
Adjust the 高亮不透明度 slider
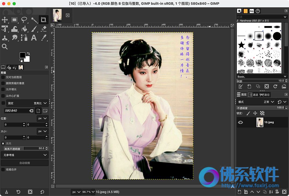point(26,148)
